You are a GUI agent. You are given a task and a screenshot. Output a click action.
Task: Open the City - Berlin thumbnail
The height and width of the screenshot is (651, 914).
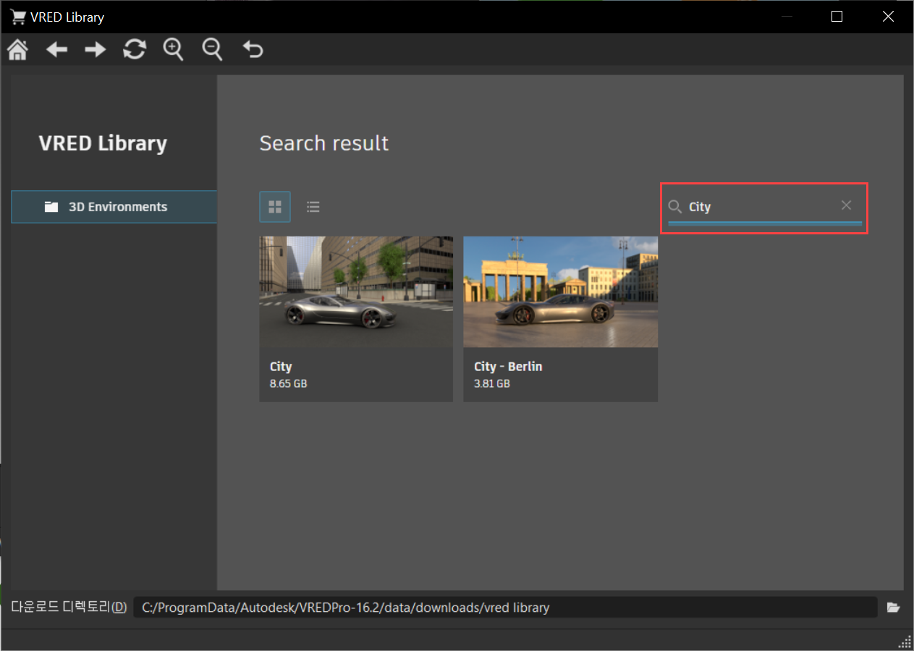coord(561,292)
